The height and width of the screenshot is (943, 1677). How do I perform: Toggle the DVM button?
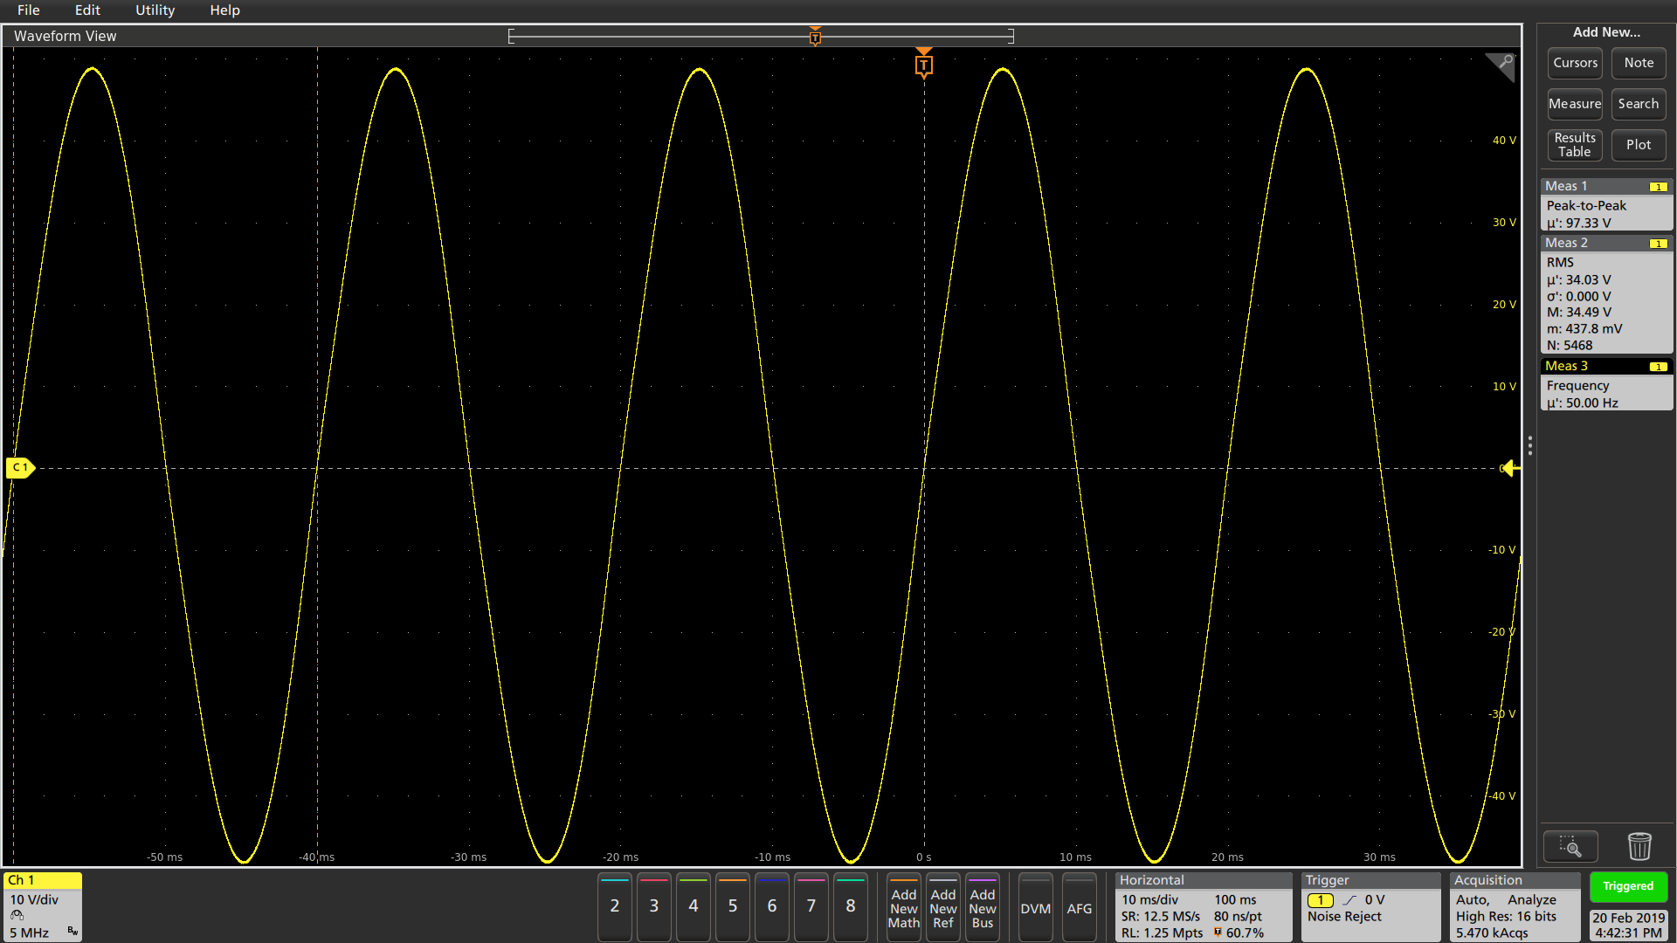click(x=1036, y=908)
